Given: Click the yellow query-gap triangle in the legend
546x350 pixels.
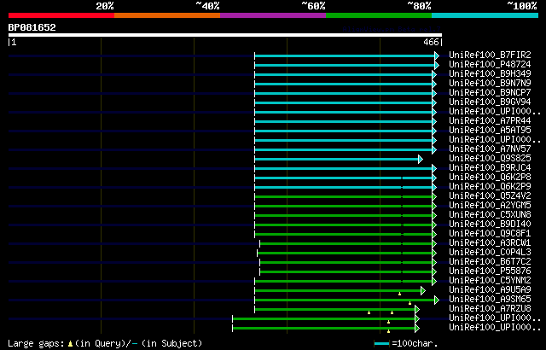Looking at the screenshot, I should tap(70, 344).
